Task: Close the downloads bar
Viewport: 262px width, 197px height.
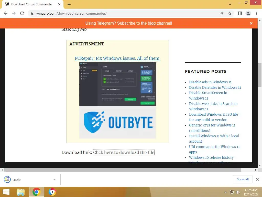Action: (257, 179)
